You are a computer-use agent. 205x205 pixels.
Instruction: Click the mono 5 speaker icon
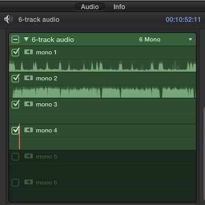pyautogui.click(x=29, y=156)
